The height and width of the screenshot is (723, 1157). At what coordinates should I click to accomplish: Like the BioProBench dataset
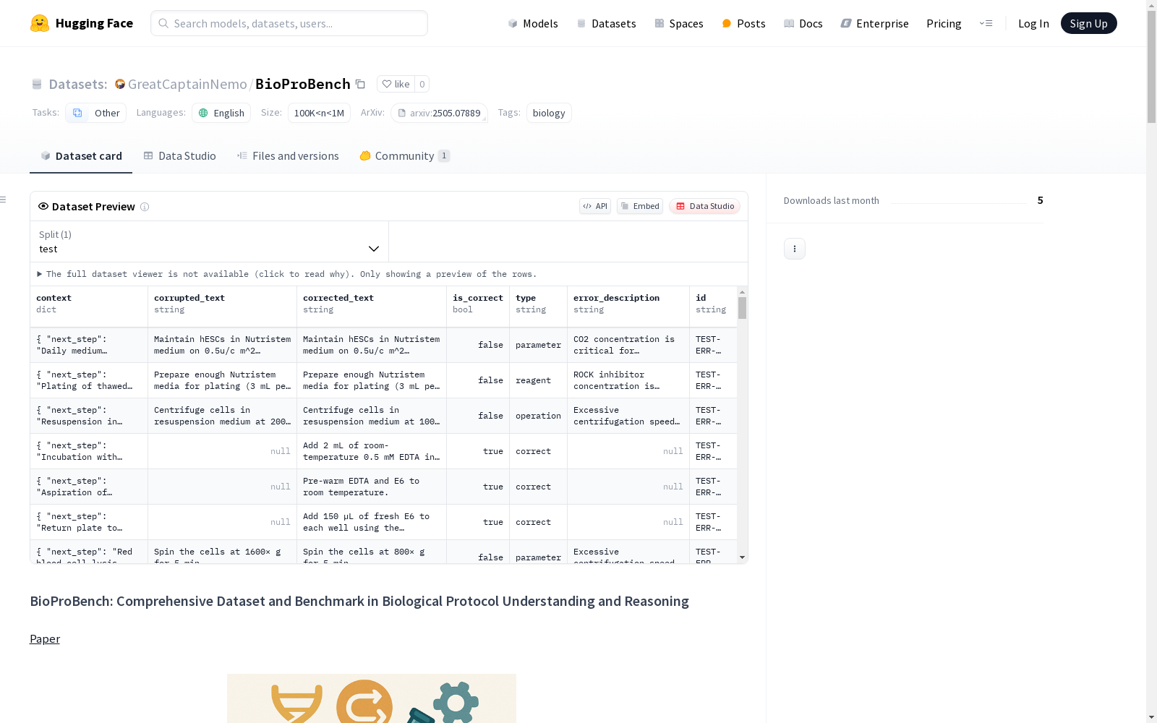[x=396, y=84]
